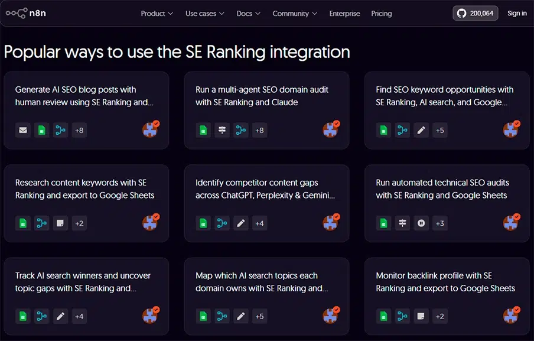Open creator avatar on Generate AI SEO blog posts card
The width and height of the screenshot is (534, 341).
click(151, 129)
